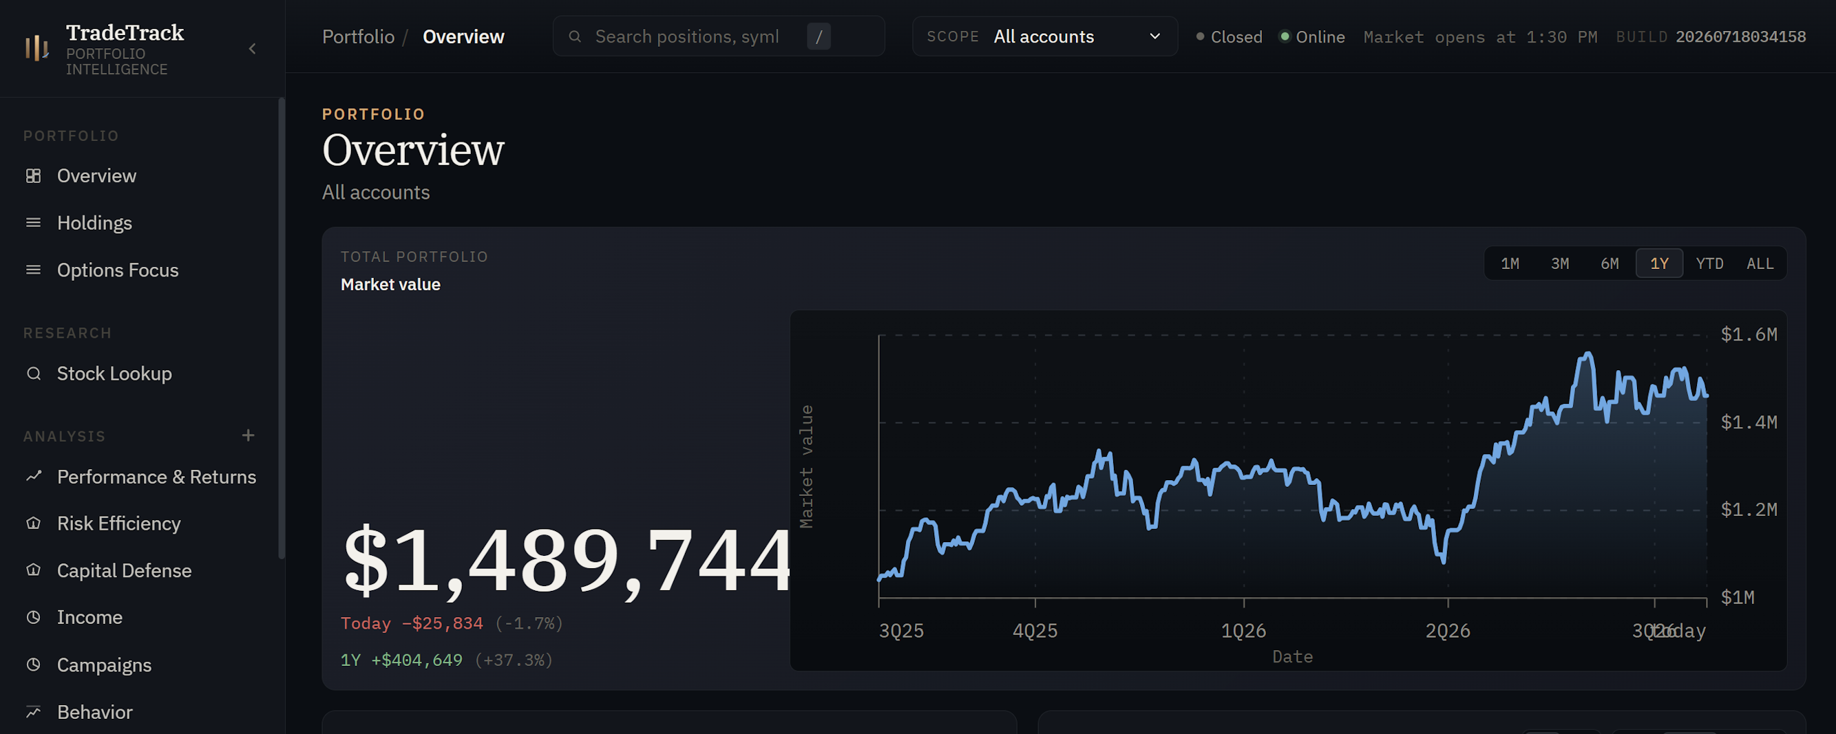This screenshot has height=734, width=1836.
Task: Click the slash shortcut key badge
Action: point(819,36)
